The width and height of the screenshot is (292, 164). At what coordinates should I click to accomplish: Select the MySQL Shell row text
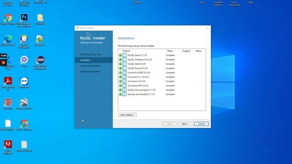pyautogui.click(x=137, y=64)
